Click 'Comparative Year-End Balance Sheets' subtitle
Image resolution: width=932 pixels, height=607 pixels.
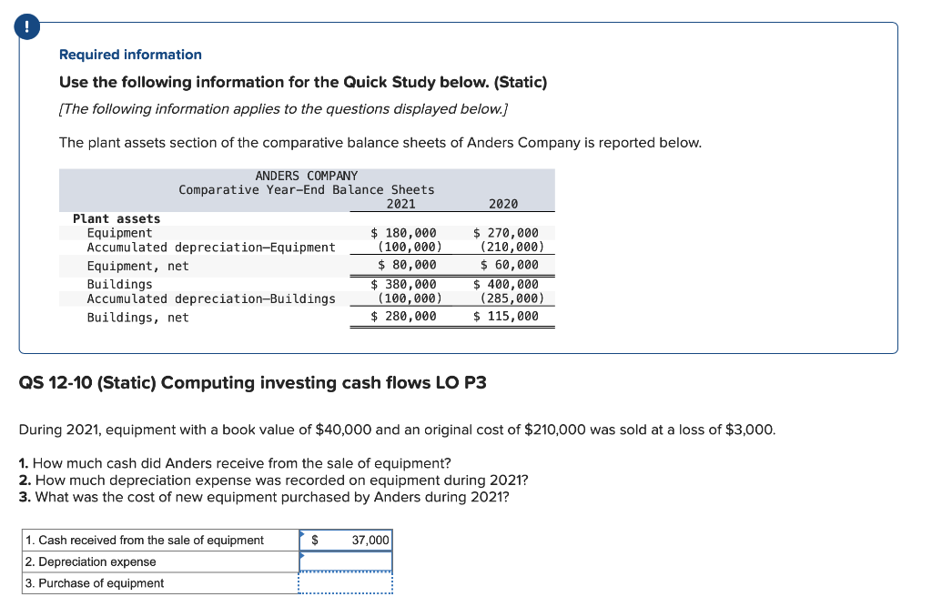click(307, 189)
